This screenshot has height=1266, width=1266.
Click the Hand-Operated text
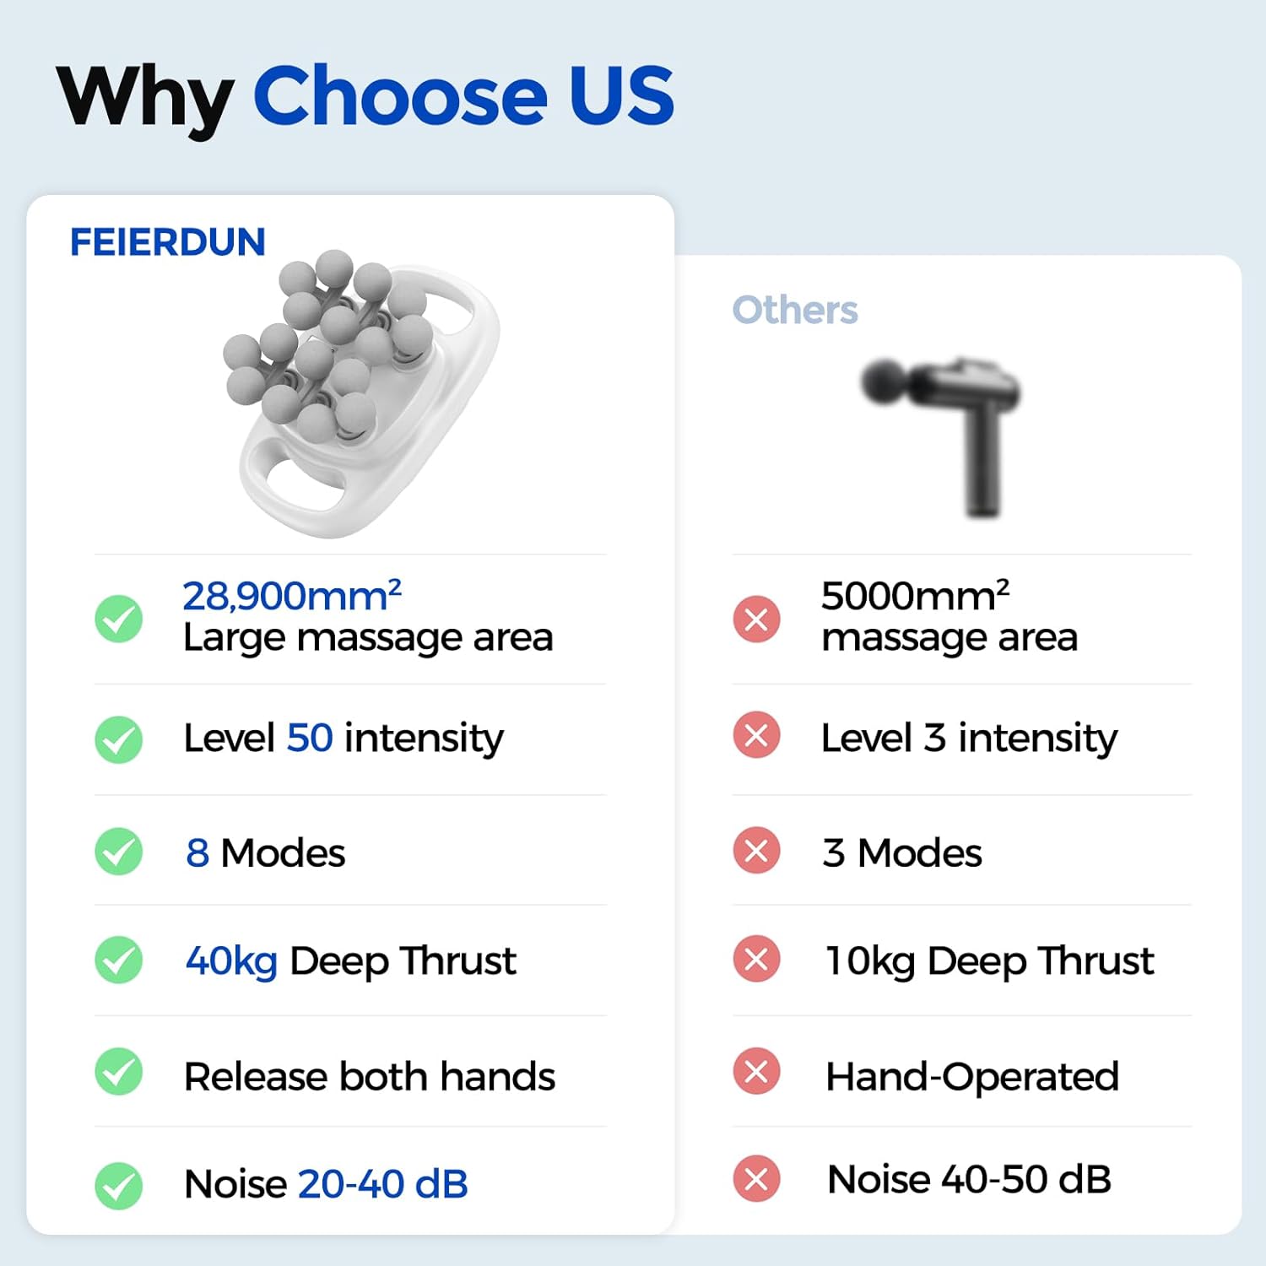click(971, 1076)
